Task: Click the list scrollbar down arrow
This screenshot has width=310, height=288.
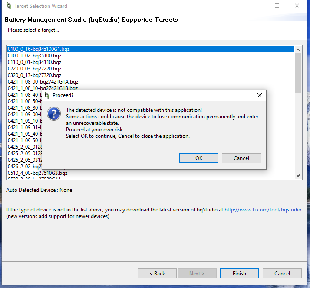Action: click(298, 175)
